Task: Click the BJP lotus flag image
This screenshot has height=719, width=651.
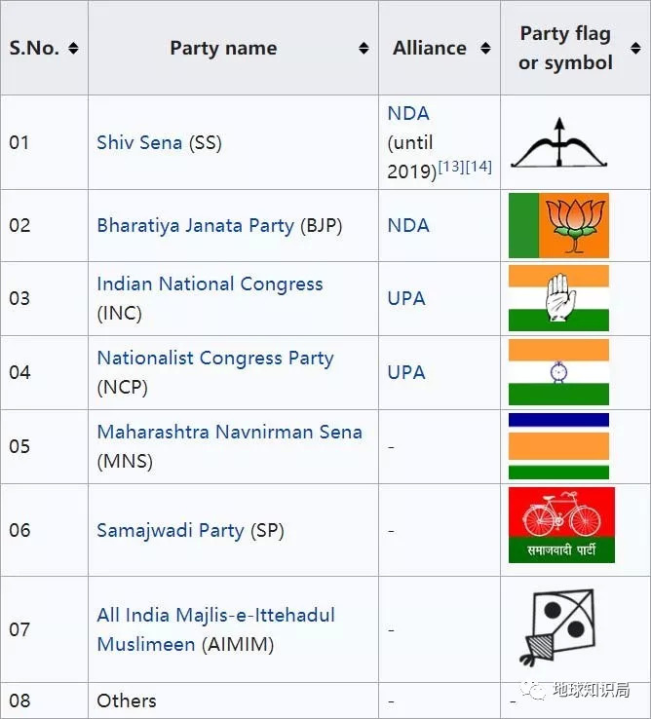Action: 558,225
